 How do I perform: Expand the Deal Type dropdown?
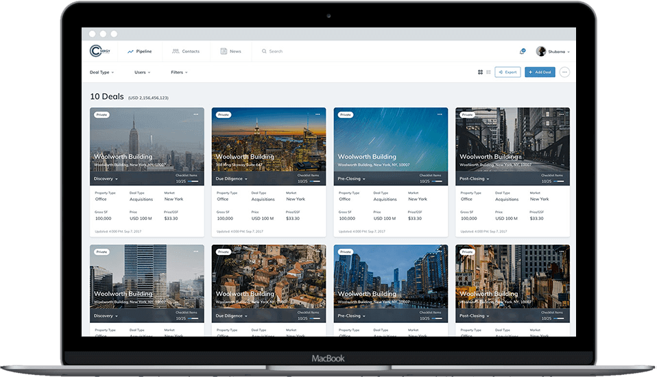tap(101, 72)
